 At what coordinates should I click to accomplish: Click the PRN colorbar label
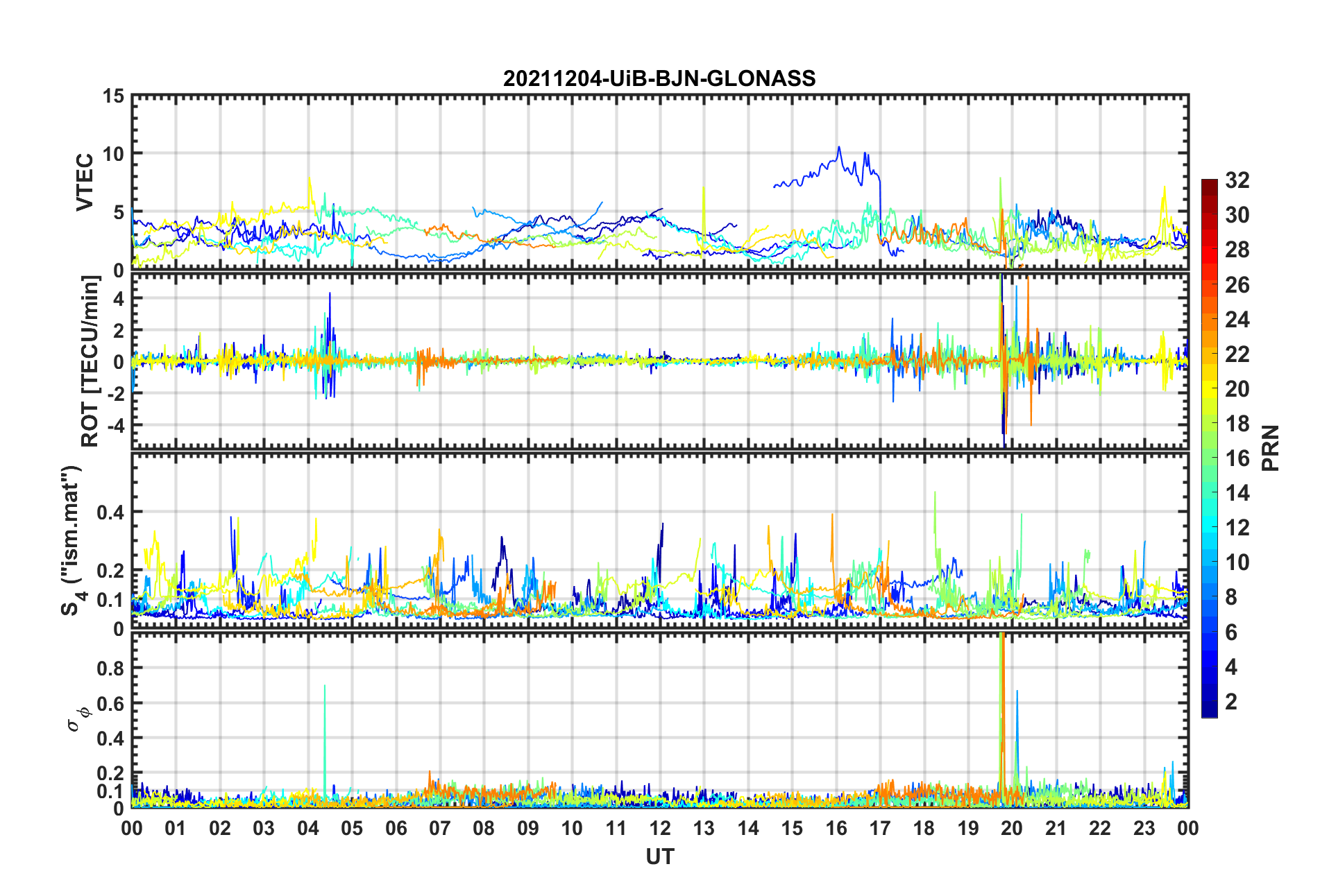point(1270,448)
